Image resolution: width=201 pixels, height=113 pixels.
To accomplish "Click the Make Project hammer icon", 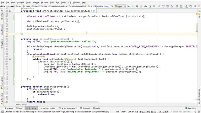I will [112, 6].
